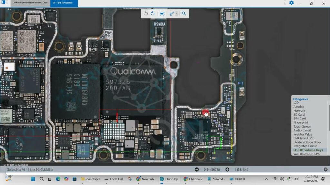
Task: Open dropdown arrow beside the brush tool
Action: [x=177, y=13]
